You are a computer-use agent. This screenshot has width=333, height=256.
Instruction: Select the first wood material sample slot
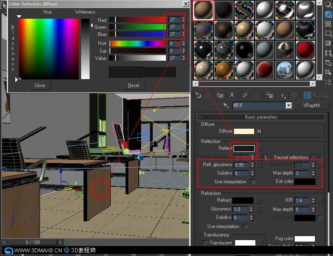pos(203,10)
